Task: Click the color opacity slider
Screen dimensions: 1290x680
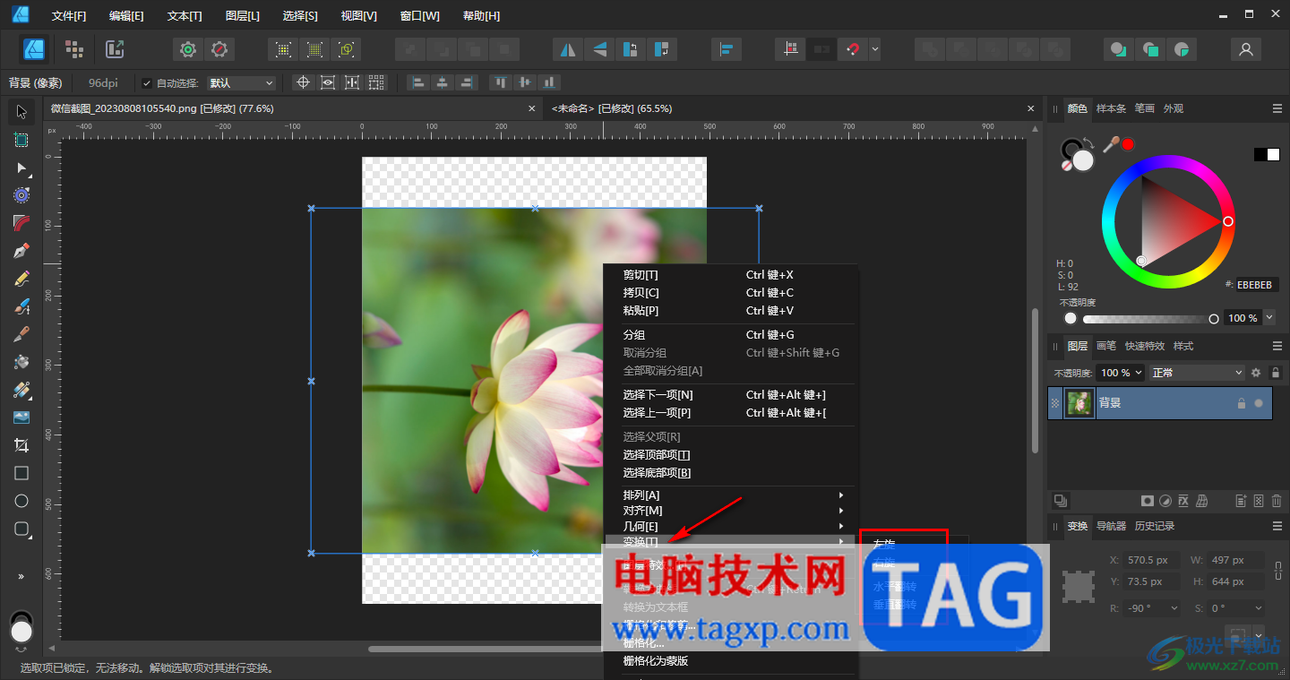Action: [1148, 319]
